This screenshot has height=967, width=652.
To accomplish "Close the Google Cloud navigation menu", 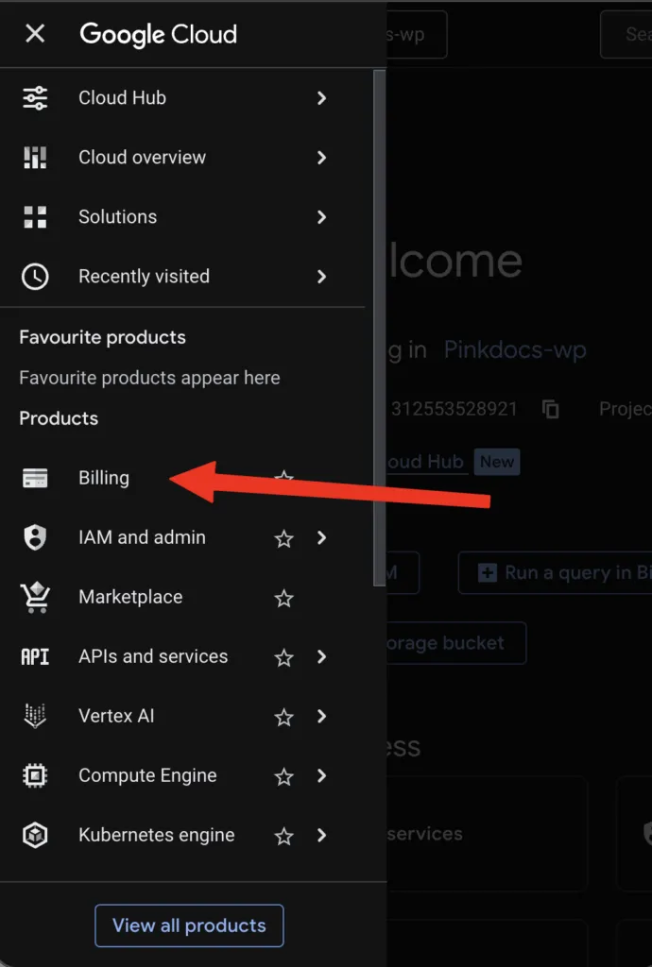I will coord(35,34).
